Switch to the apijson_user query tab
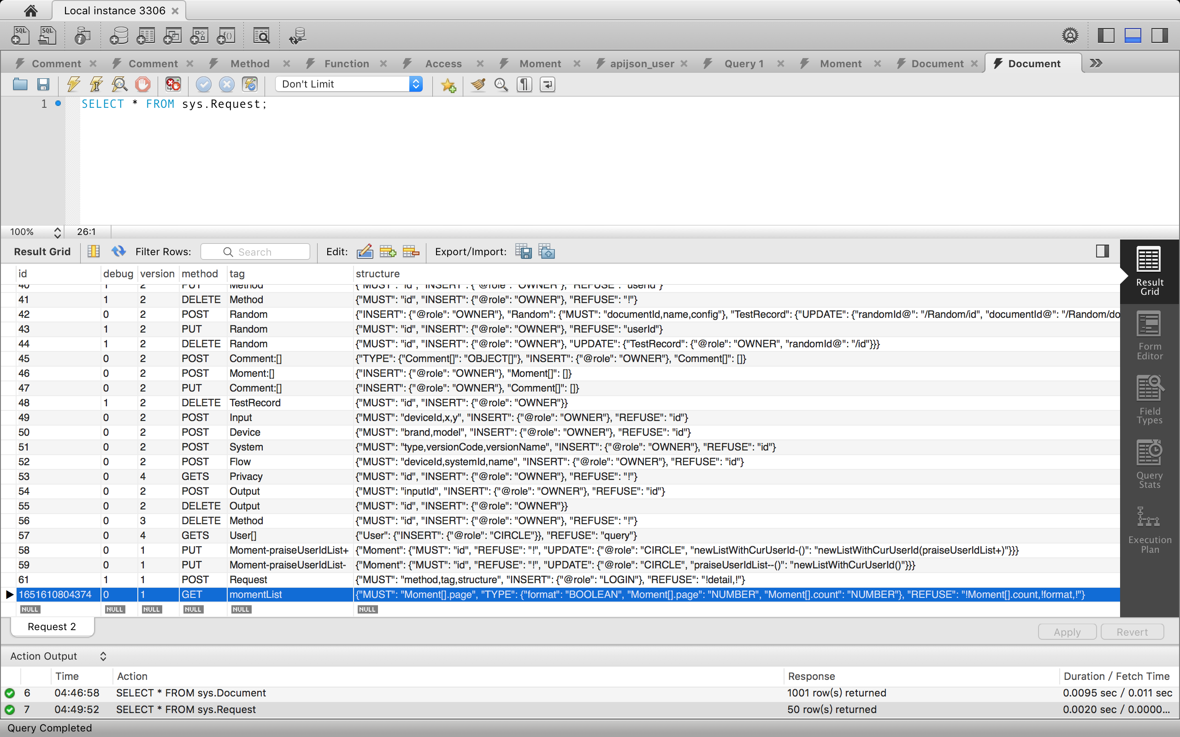Screen dimensions: 1180x737 click(x=642, y=64)
